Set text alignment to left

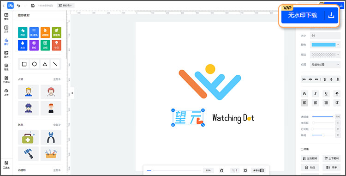click(x=304, y=103)
